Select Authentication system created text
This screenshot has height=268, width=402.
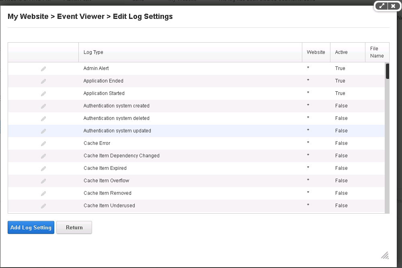pyautogui.click(x=117, y=106)
